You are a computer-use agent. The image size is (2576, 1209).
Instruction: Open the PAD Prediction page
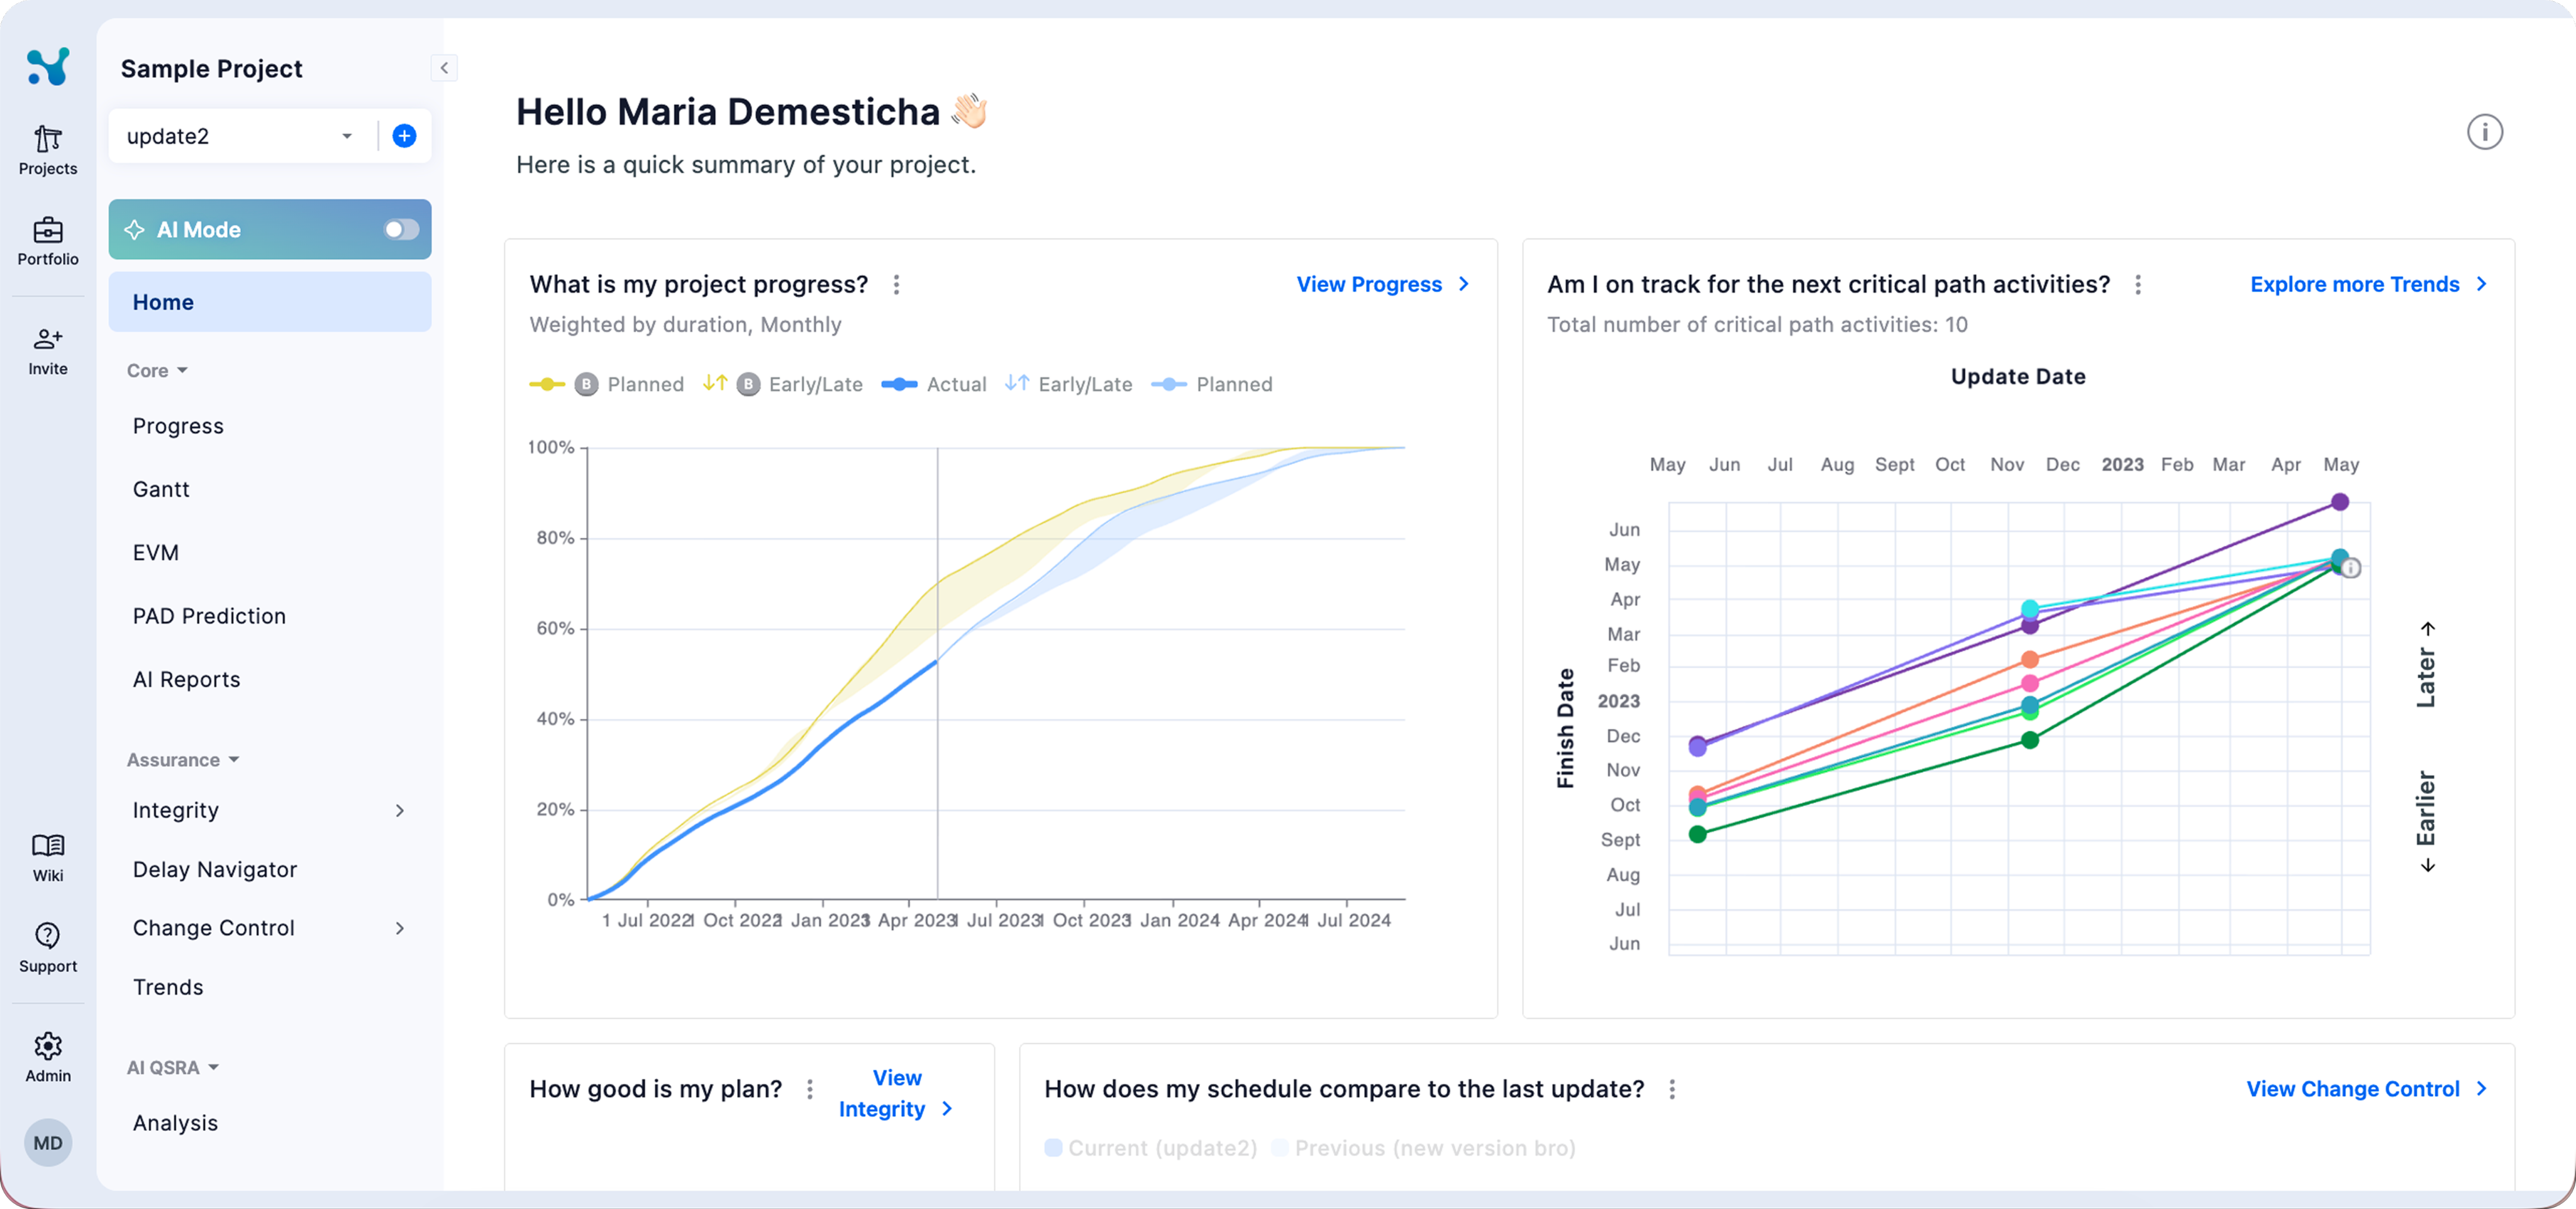(x=209, y=616)
